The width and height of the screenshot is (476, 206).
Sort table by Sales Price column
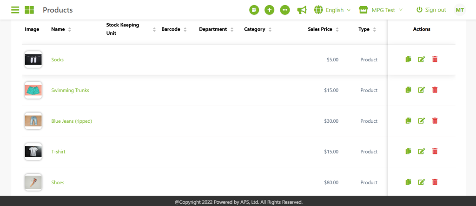pos(337,29)
